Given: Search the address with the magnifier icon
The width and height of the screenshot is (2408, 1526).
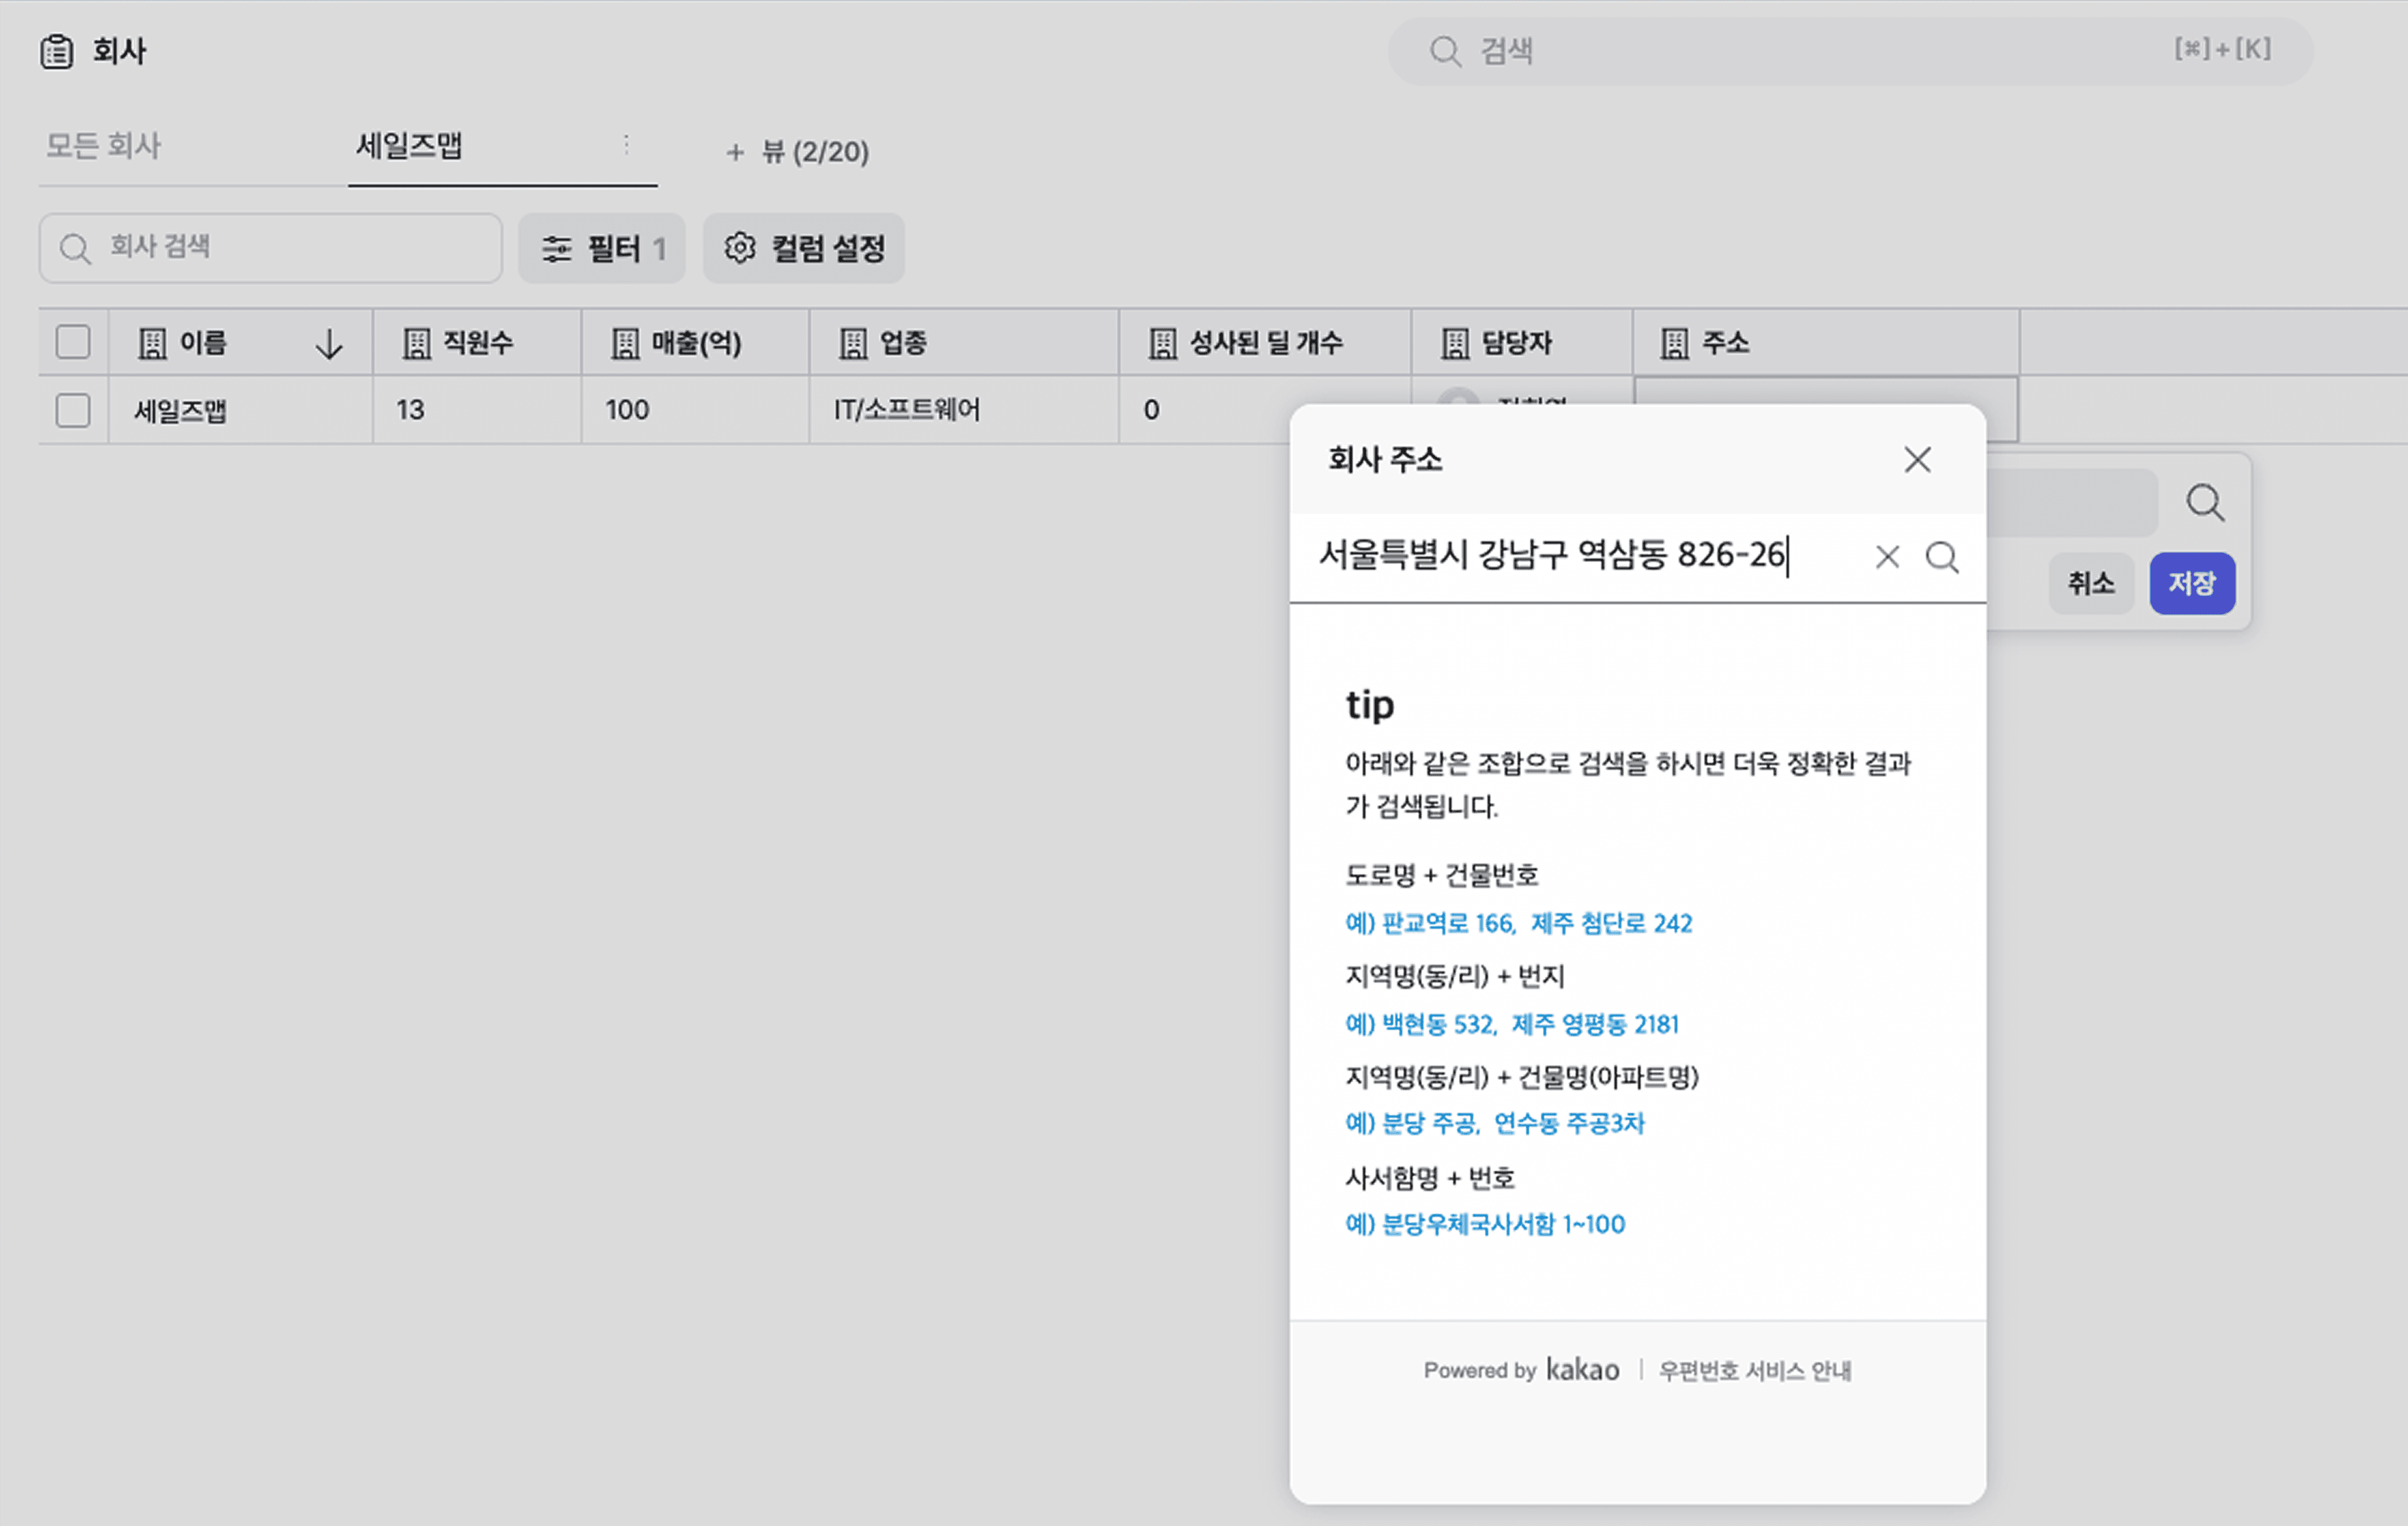Looking at the screenshot, I should tap(1942, 557).
